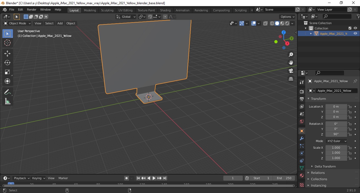Click the outliner filter funnel icon
Viewport: 360px width, 193px height.
tap(358, 16)
